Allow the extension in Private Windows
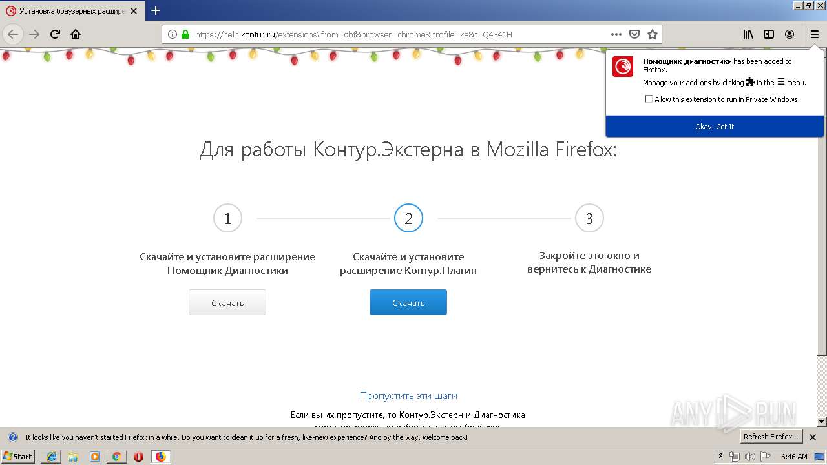This screenshot has width=827, height=465. point(649,99)
